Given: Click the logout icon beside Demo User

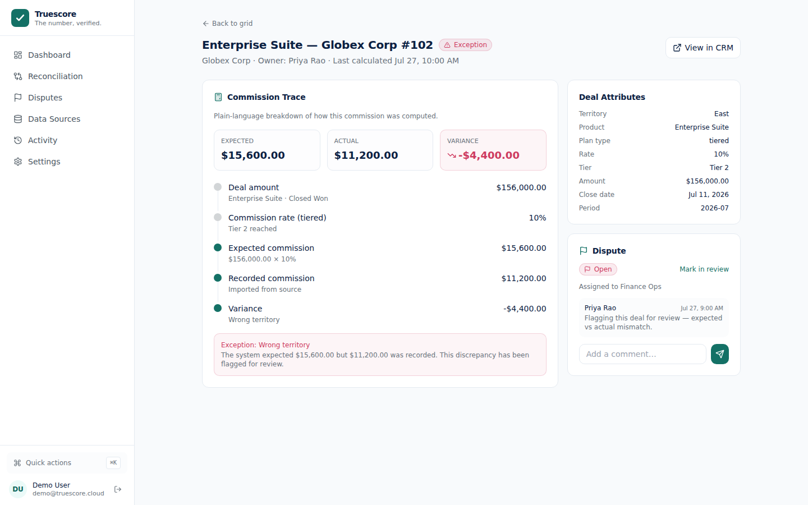Looking at the screenshot, I should pyautogui.click(x=118, y=489).
